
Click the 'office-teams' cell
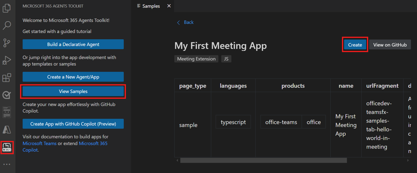[281, 122]
